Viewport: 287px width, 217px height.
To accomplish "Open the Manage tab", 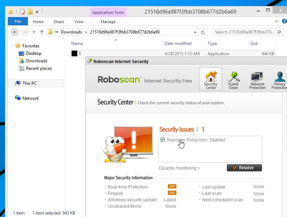I will [108, 22].
